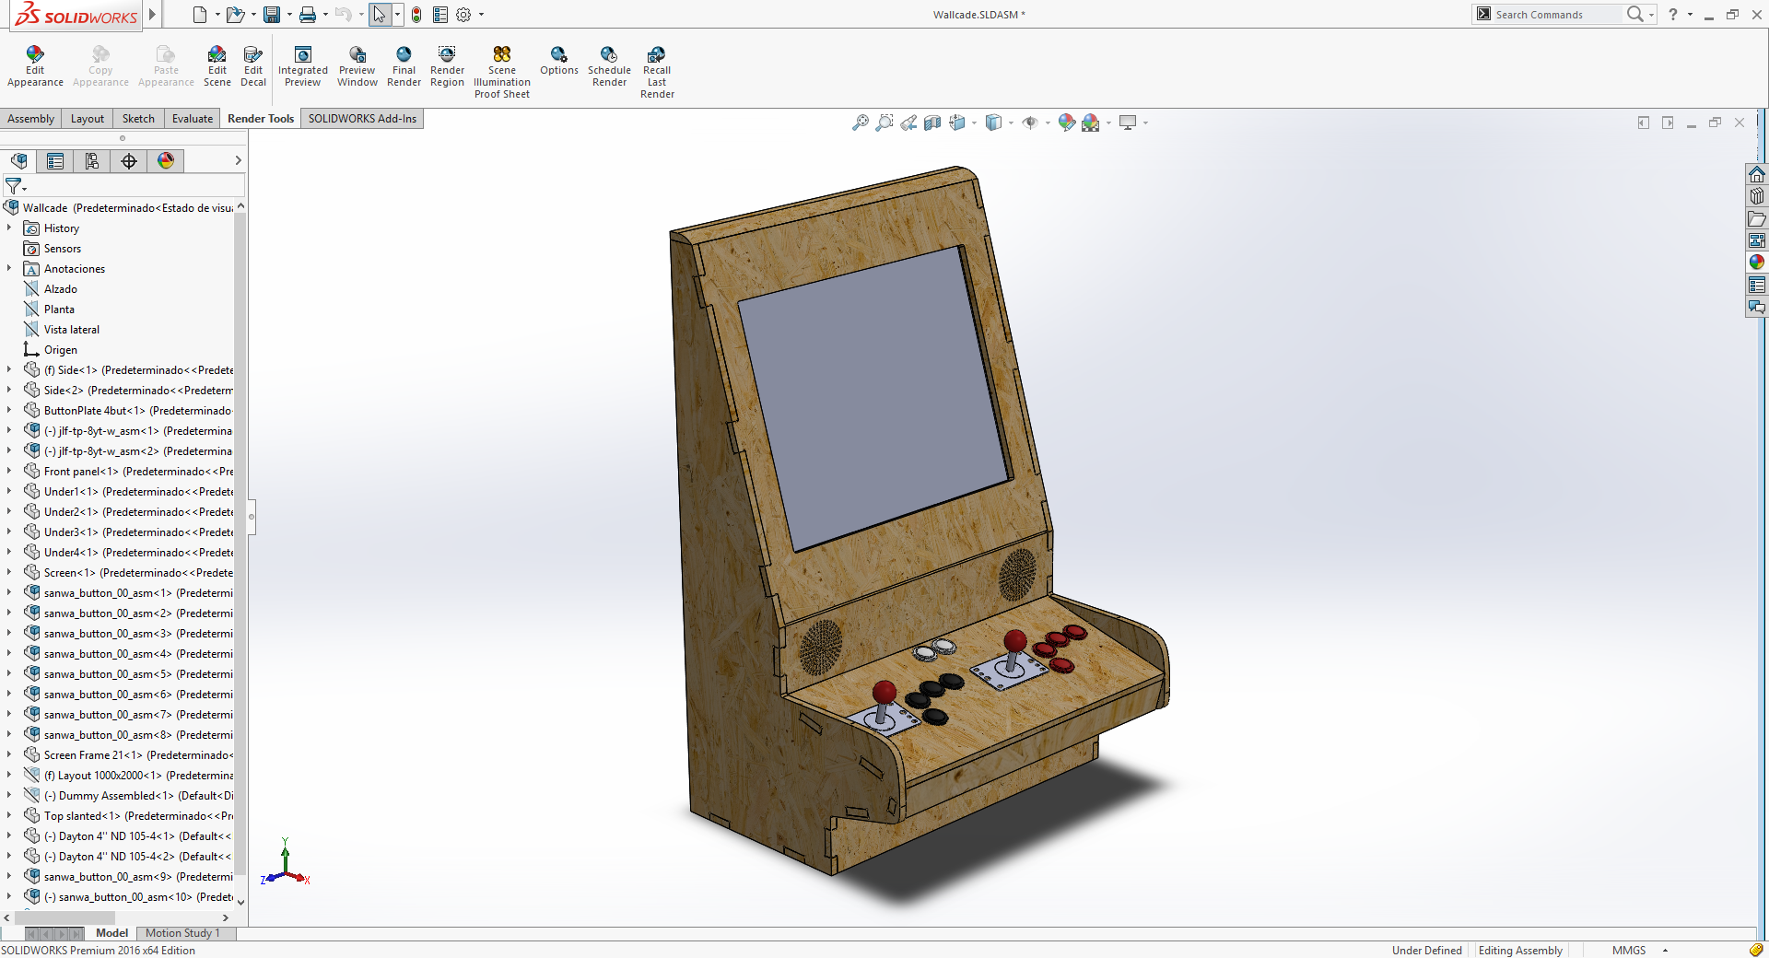Expand Side<1> component node

9,369
